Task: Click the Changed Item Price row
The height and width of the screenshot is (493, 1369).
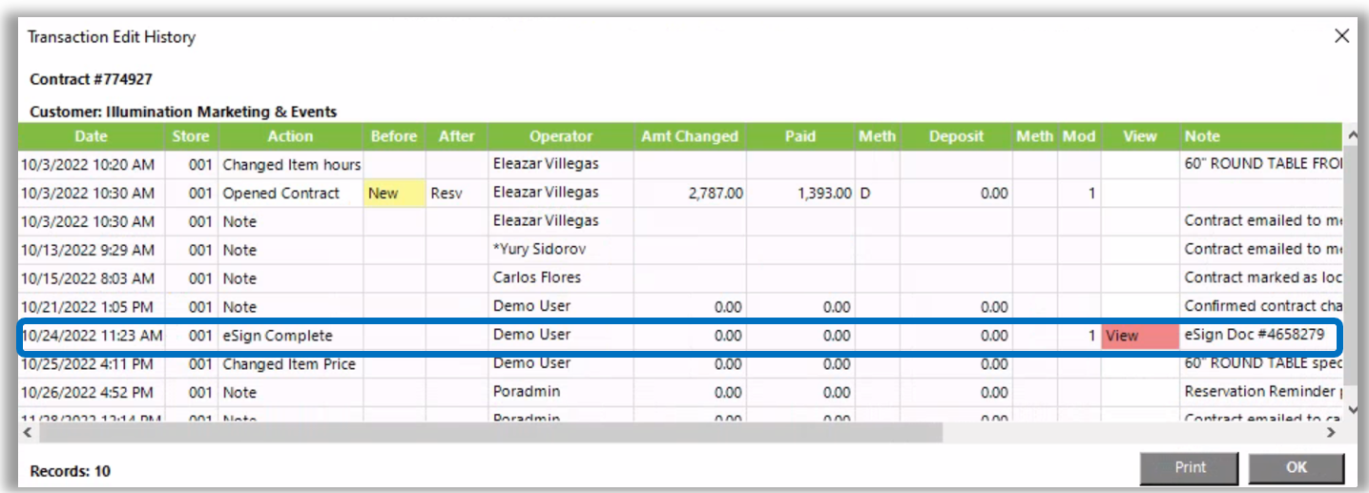Action: [288, 364]
